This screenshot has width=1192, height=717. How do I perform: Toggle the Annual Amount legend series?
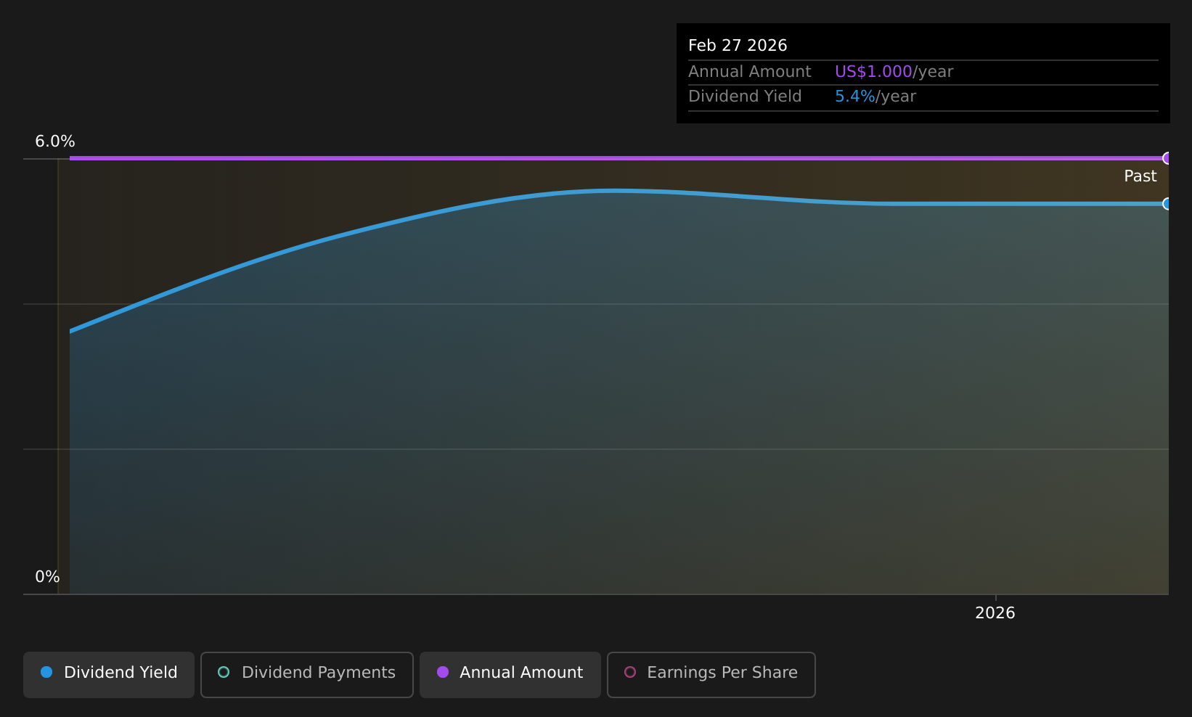pos(510,674)
